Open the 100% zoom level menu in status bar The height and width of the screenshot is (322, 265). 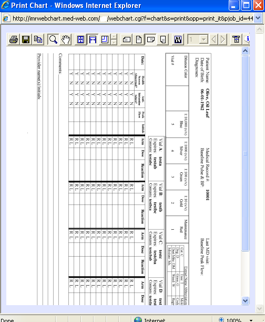tap(251, 320)
